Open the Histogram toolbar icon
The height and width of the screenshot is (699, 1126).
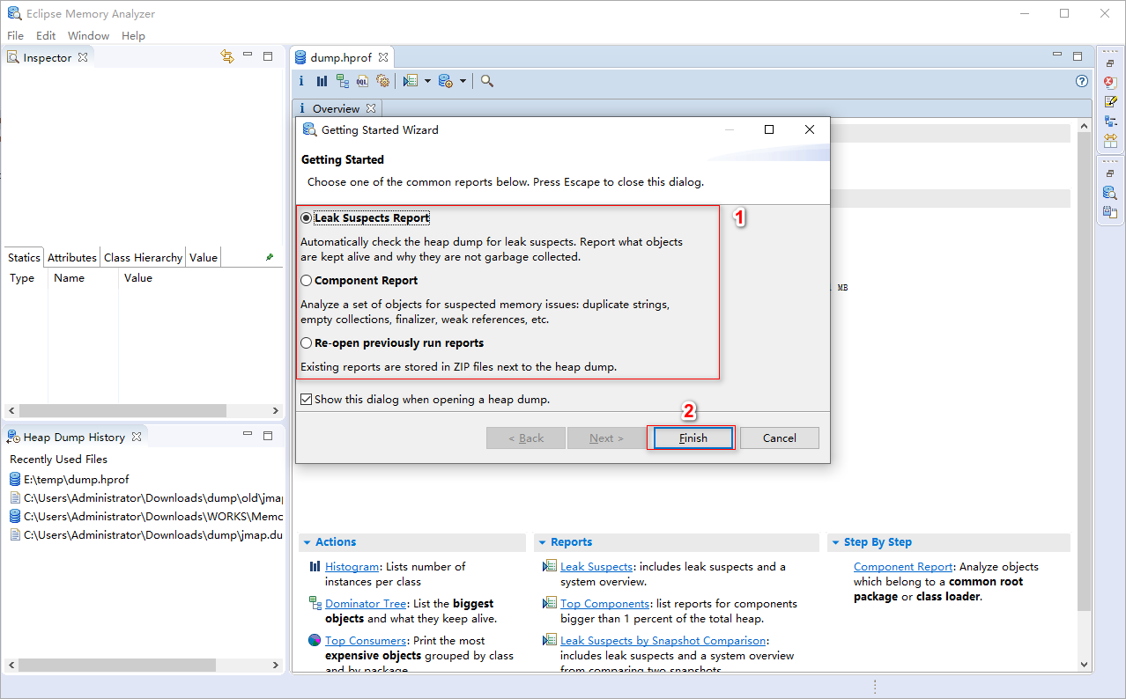322,81
